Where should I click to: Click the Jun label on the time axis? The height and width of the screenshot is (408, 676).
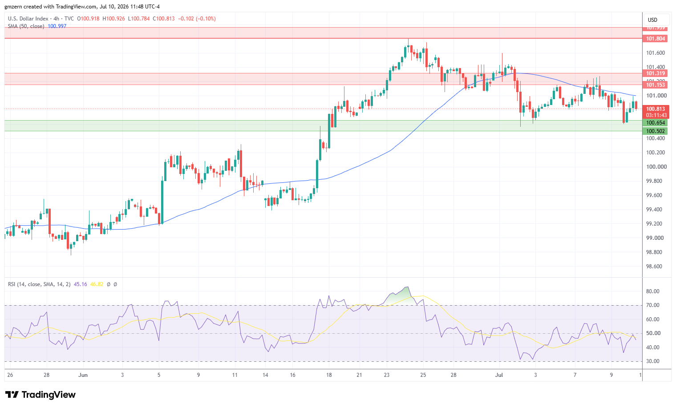83,375
